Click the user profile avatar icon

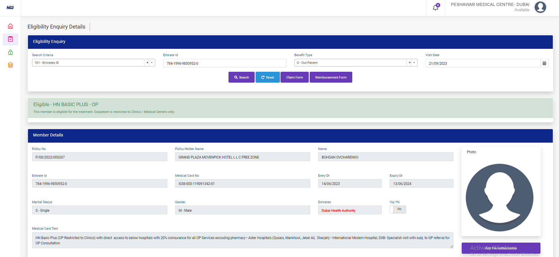(x=540, y=7)
